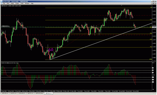Restore the inner chart window in the menu bar

pyautogui.click(x=153, y=3)
